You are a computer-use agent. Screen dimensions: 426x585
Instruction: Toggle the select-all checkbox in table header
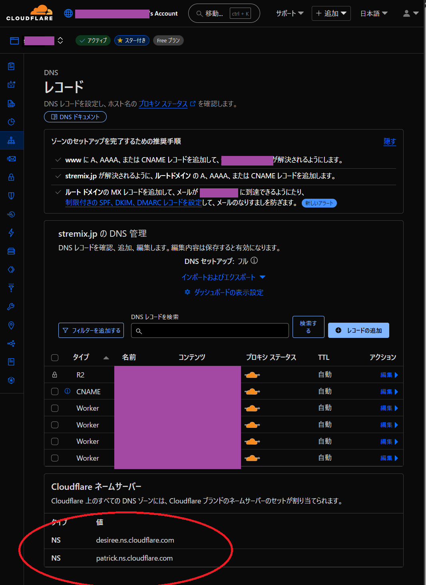[55, 357]
